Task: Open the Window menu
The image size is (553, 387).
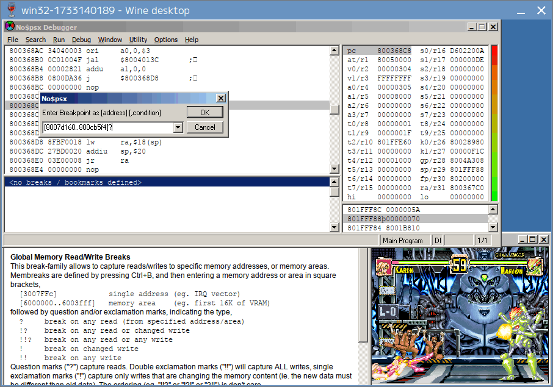Action: (x=110, y=40)
